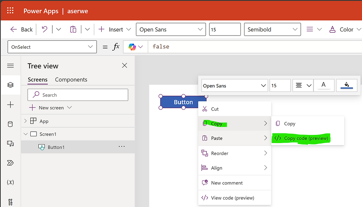The width and height of the screenshot is (362, 207).
Task: Click New screen button
Action: tap(50, 108)
